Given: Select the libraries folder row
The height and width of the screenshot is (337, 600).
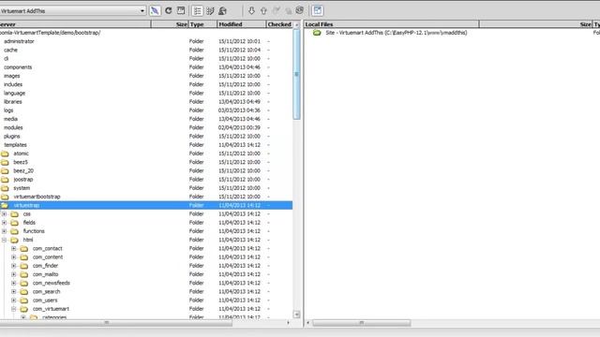Looking at the screenshot, I should click(146, 102).
